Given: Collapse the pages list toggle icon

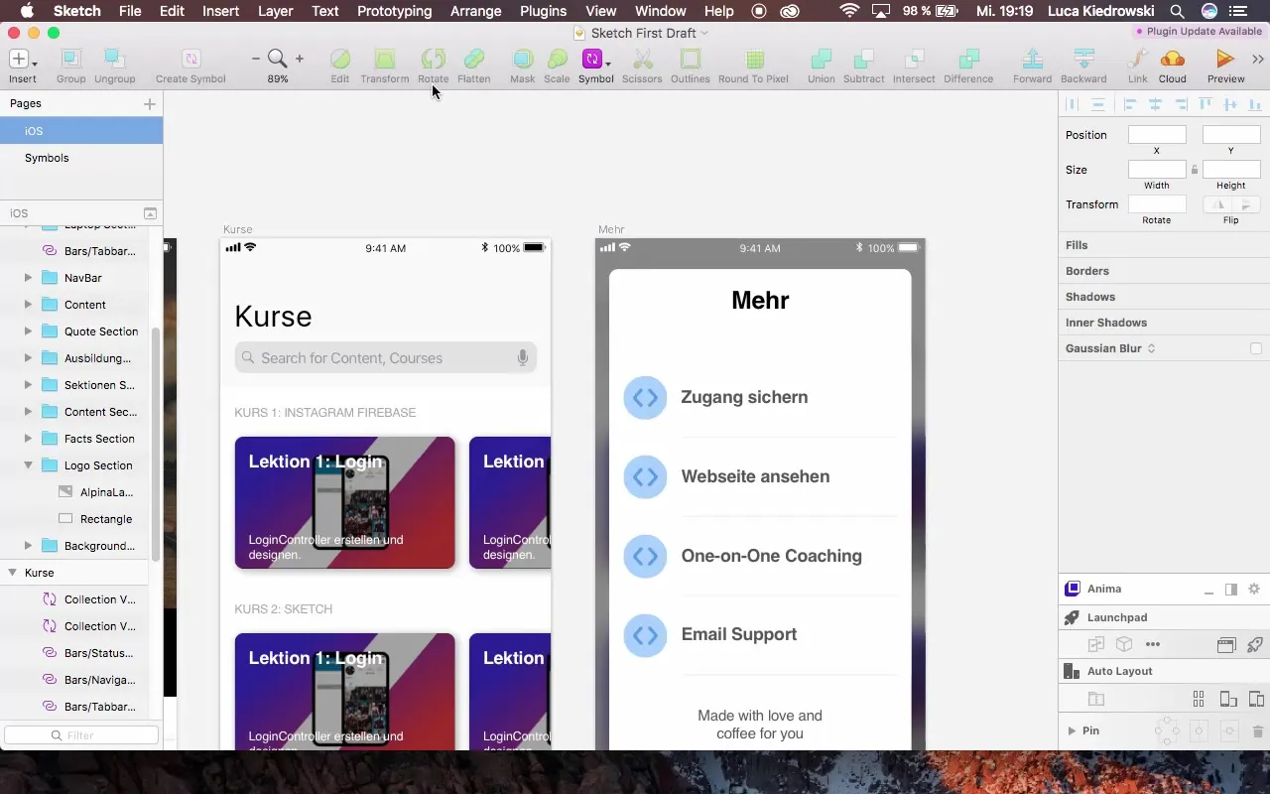Looking at the screenshot, I should point(150,213).
